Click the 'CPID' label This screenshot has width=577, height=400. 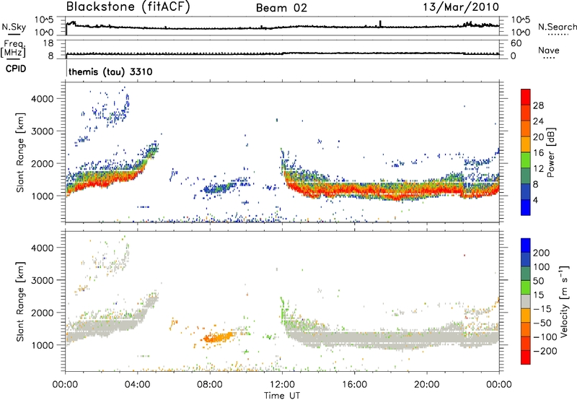(x=16, y=69)
